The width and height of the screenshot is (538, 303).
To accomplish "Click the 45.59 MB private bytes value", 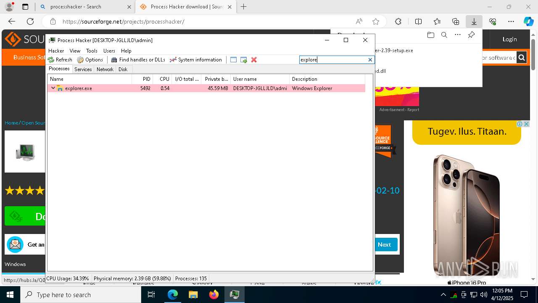I will pyautogui.click(x=218, y=88).
